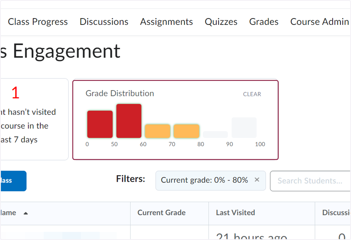
Task: Open the Quizzes nav item
Action: [221, 22]
